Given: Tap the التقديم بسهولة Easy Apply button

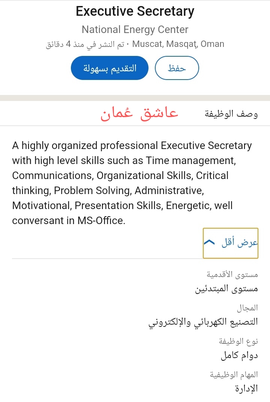Looking at the screenshot, I should (109, 68).
